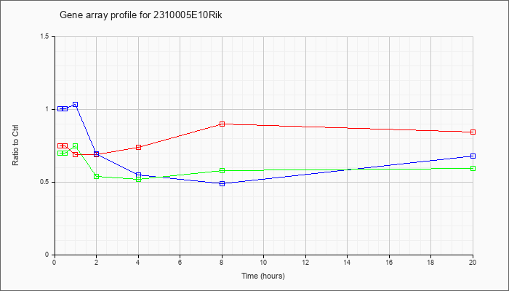Click the chart title 'Gene array profile for 2310005E10Rik'

pyautogui.click(x=141, y=15)
